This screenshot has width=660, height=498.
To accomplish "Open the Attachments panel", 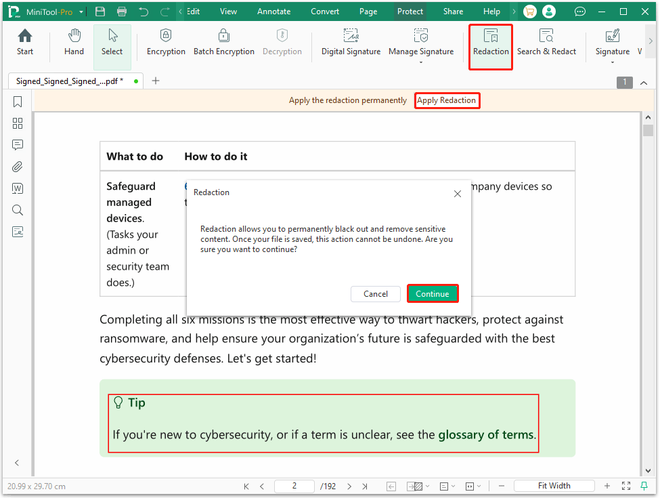I will [x=18, y=167].
